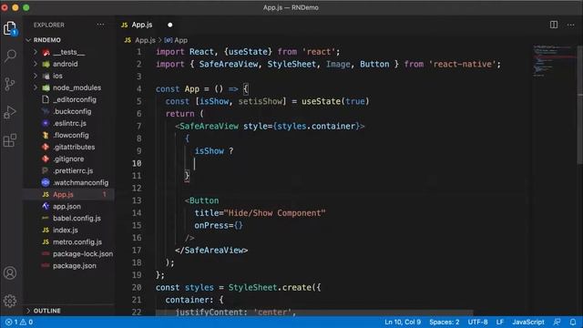Viewport: 583px width, 328px height.
Task: Click 'StyleSheet.create' on line 20
Action: [270, 288]
